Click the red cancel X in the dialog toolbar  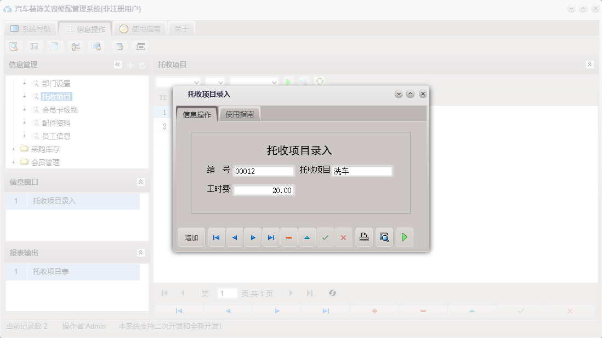(x=344, y=237)
